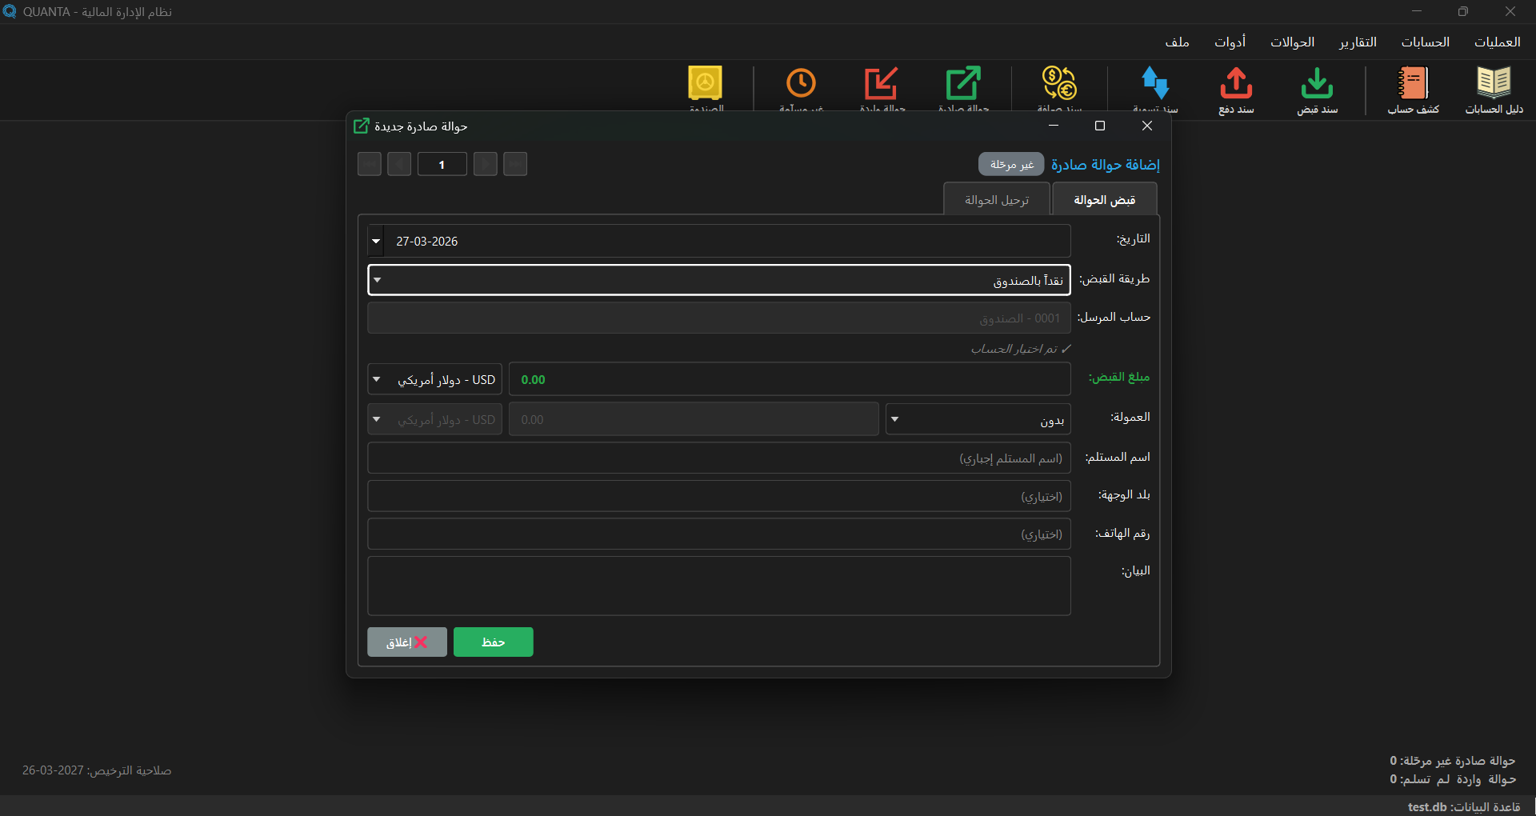Click the database test.db status bar entry
The height and width of the screenshot is (816, 1536).
pyautogui.click(x=1464, y=806)
